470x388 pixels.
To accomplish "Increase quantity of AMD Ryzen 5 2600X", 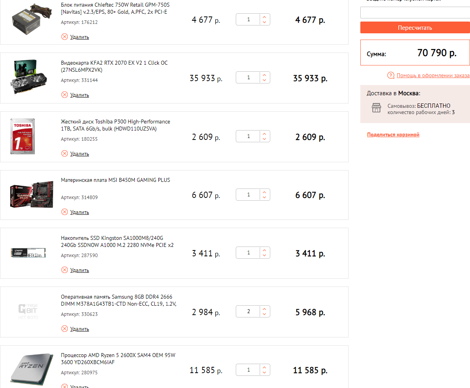I will pos(264,368).
